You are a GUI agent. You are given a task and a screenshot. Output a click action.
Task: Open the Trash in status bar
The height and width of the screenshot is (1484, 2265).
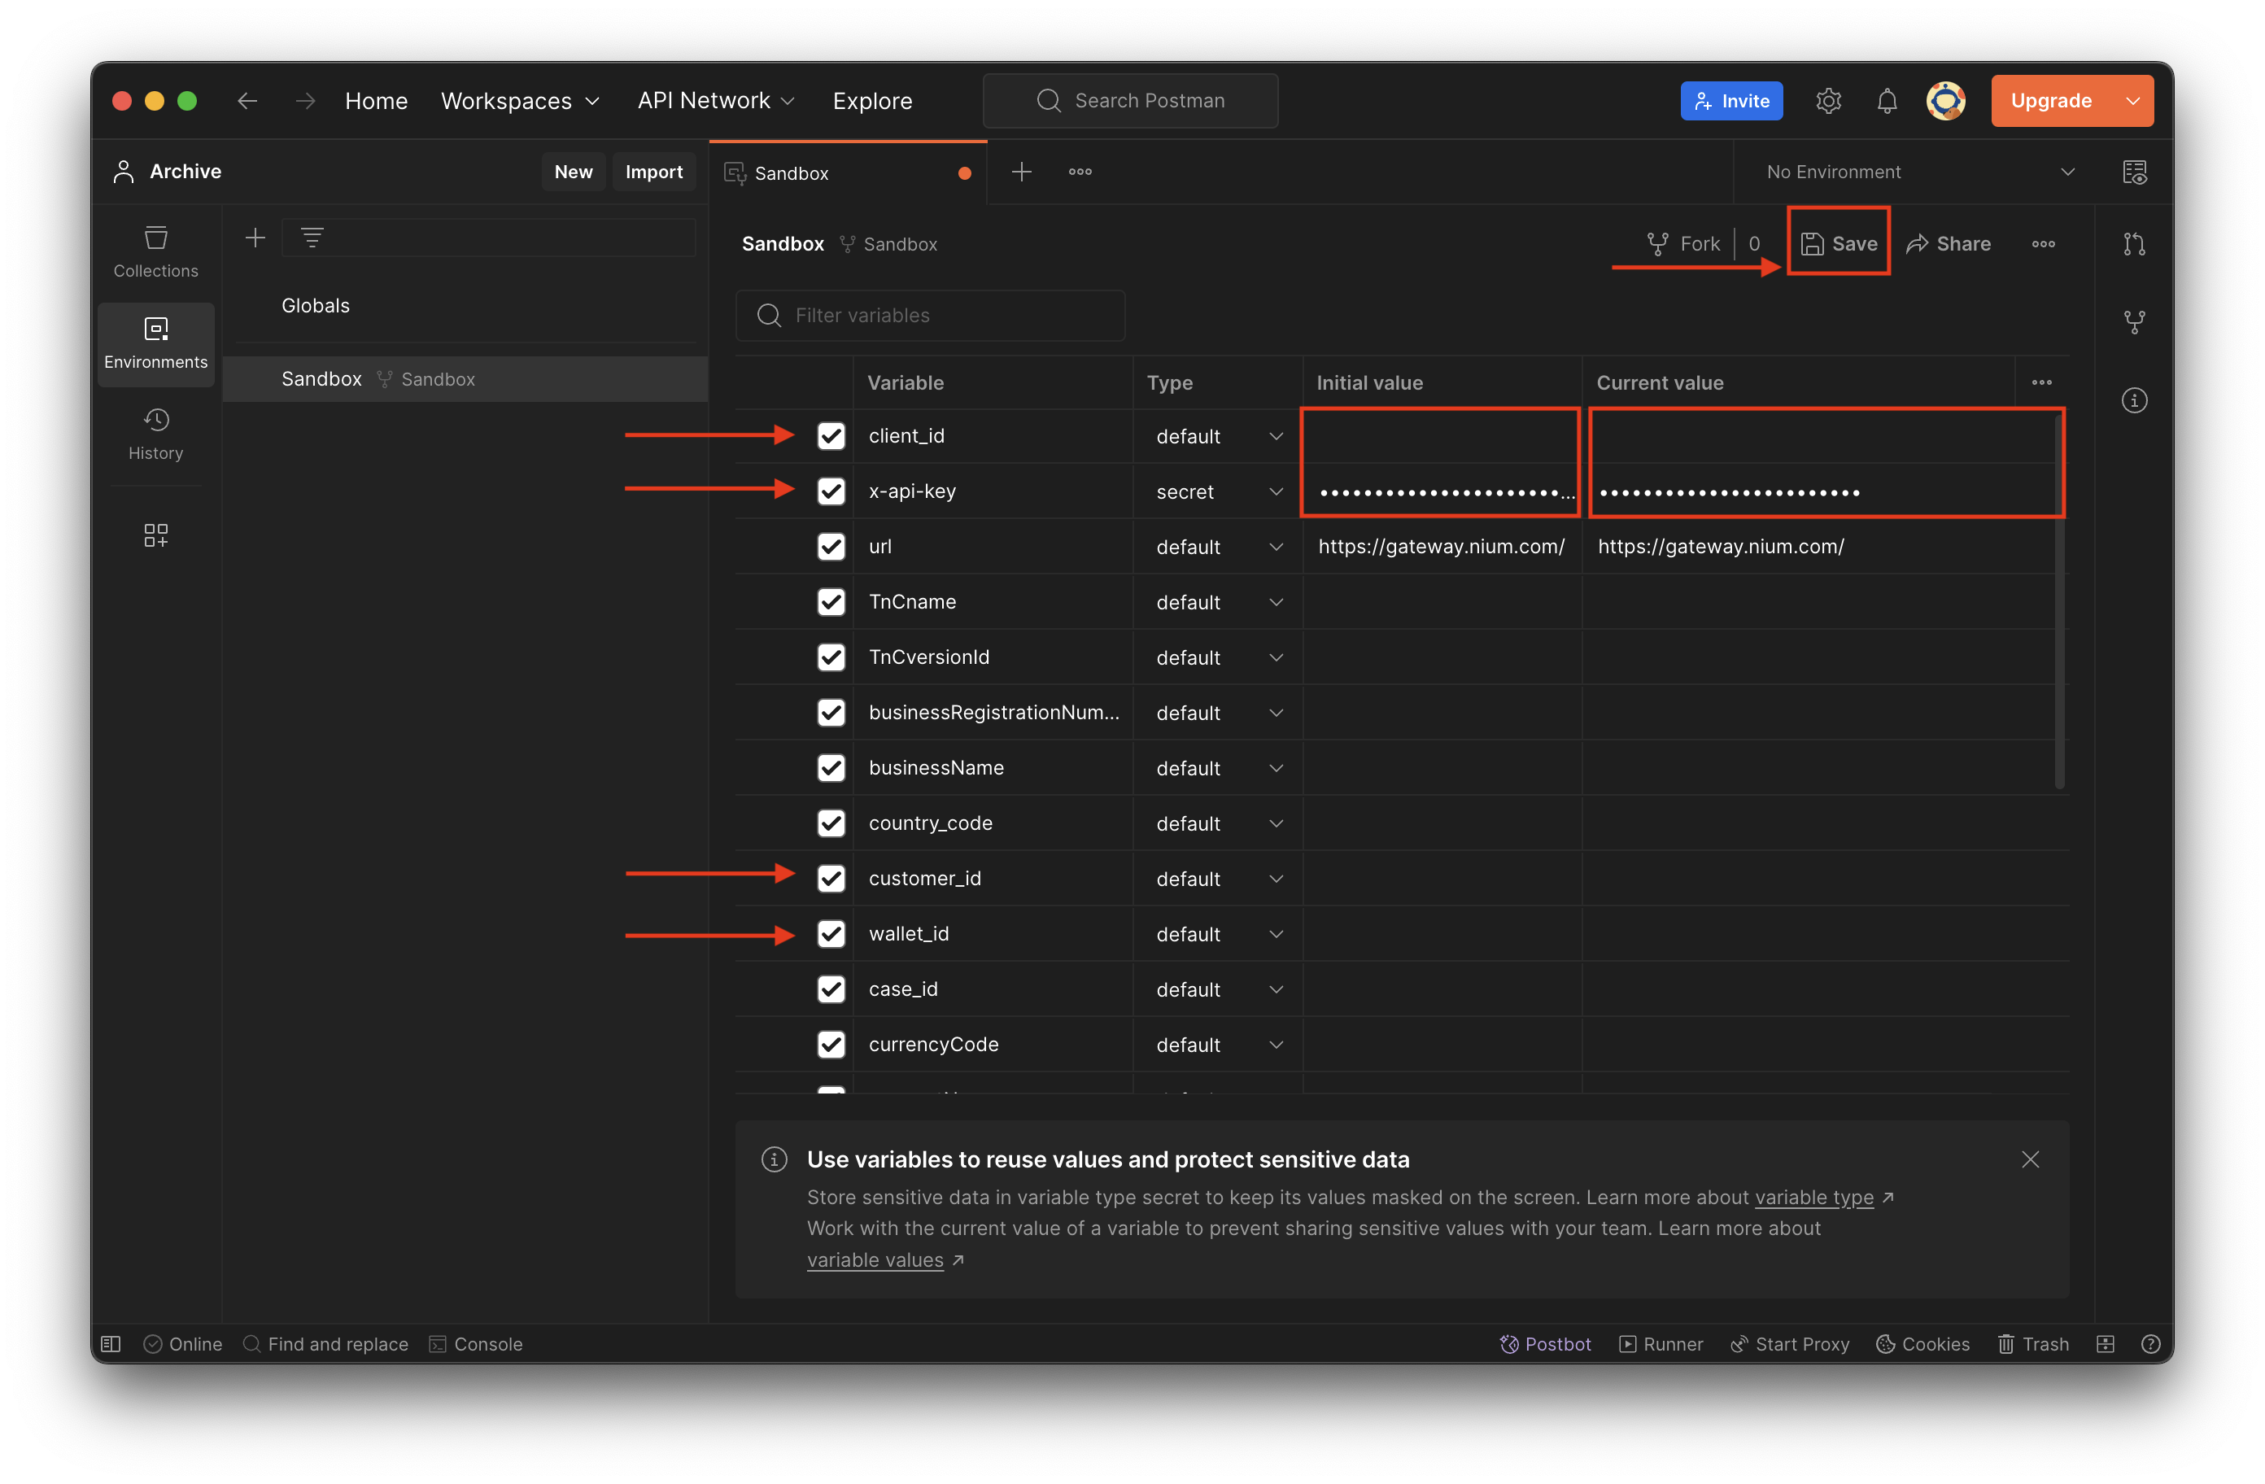[2033, 1343]
